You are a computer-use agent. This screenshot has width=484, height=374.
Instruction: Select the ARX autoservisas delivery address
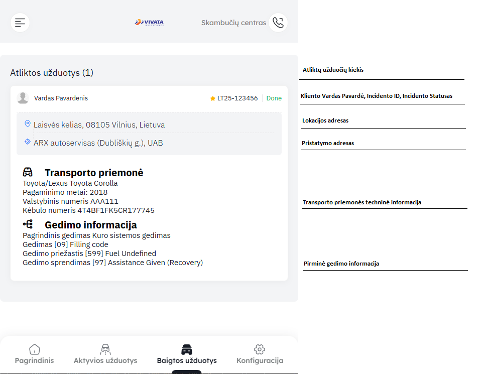pyautogui.click(x=98, y=143)
